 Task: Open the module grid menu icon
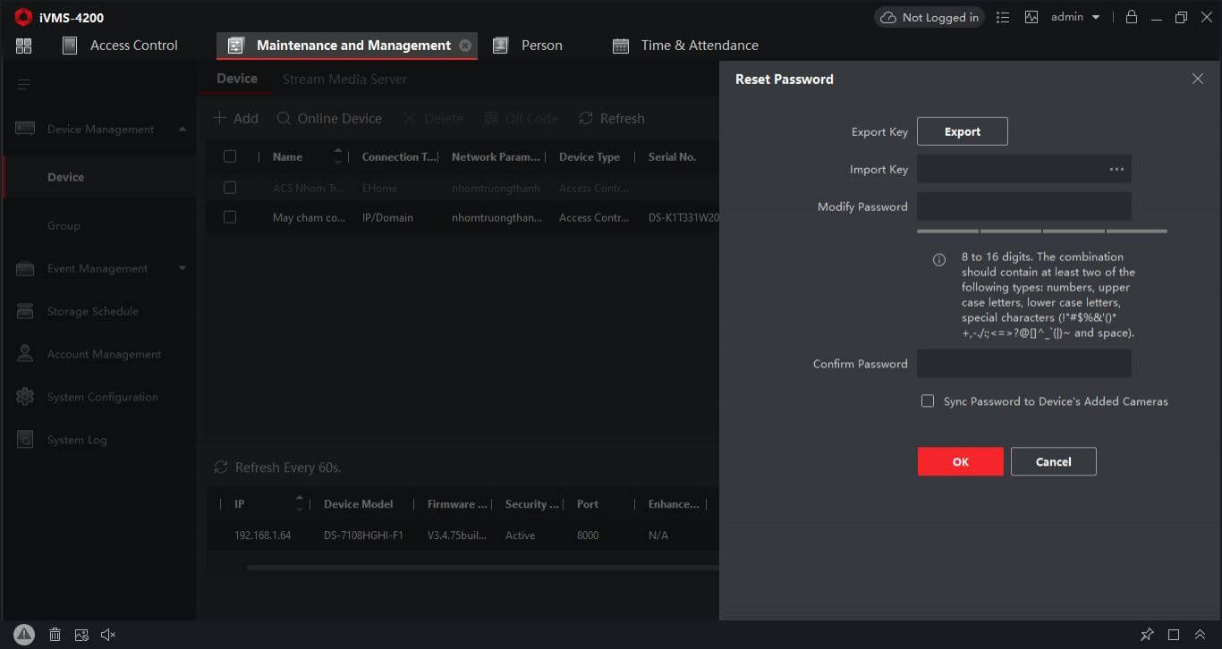pyautogui.click(x=23, y=46)
